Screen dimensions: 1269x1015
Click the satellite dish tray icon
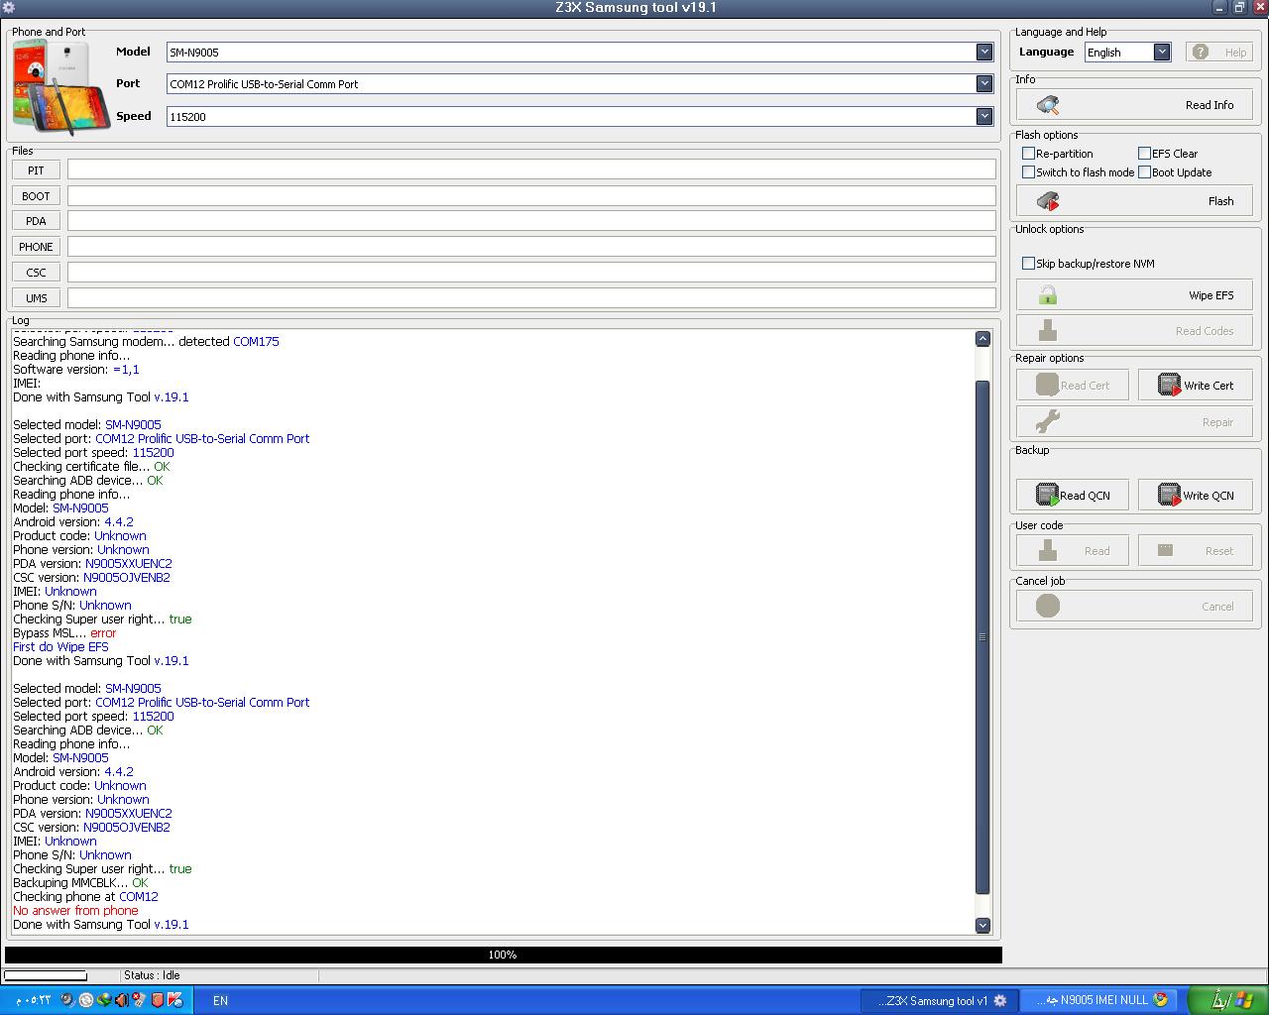(x=67, y=999)
